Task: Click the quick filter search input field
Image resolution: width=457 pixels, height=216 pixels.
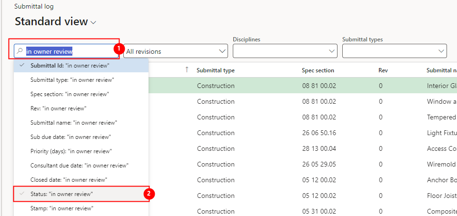Action: coord(67,51)
